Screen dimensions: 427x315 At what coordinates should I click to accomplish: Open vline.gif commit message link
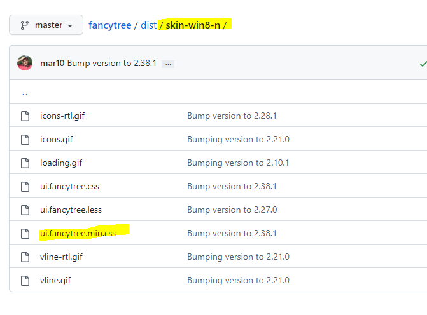point(238,281)
